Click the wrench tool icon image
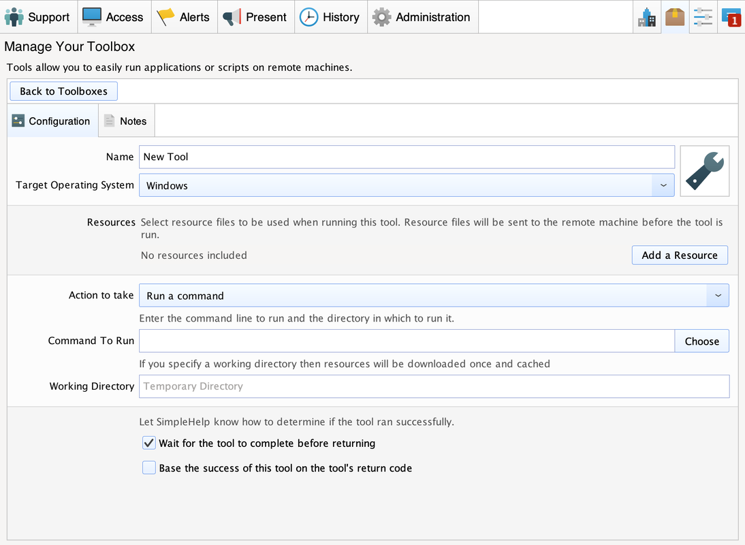The width and height of the screenshot is (745, 545). (x=705, y=171)
